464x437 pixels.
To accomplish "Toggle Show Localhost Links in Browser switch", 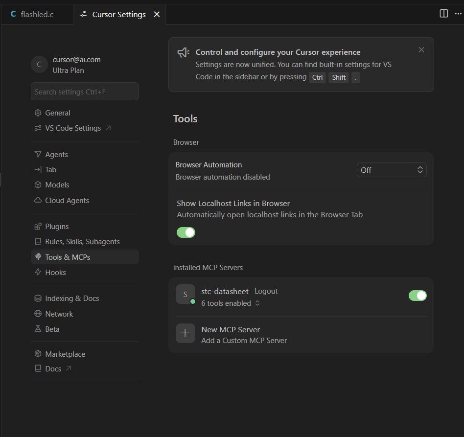I will pyautogui.click(x=186, y=232).
